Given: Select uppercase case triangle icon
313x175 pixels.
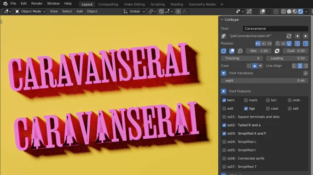Looking at the screenshot, I should pyautogui.click(x=255, y=66).
